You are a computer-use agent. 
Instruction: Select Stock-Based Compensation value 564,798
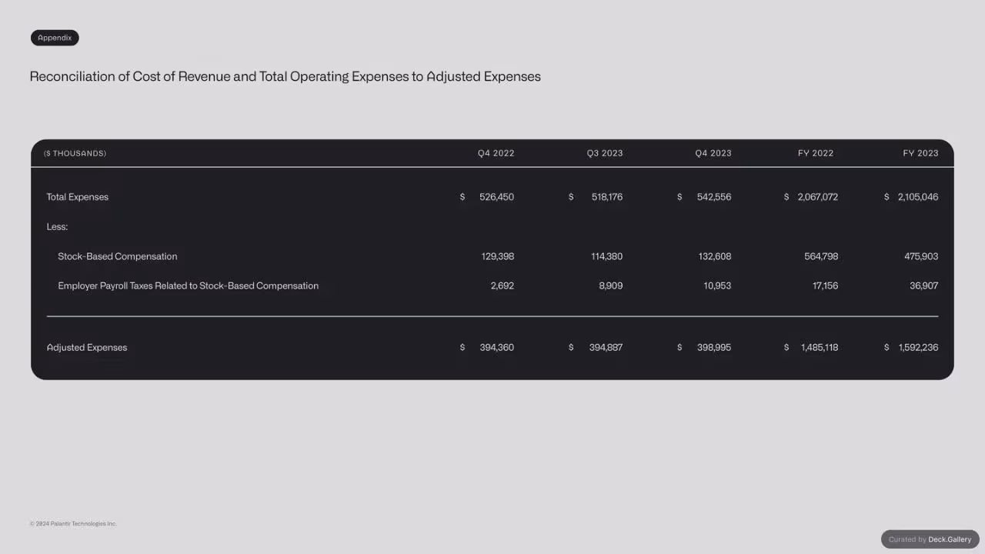(821, 256)
